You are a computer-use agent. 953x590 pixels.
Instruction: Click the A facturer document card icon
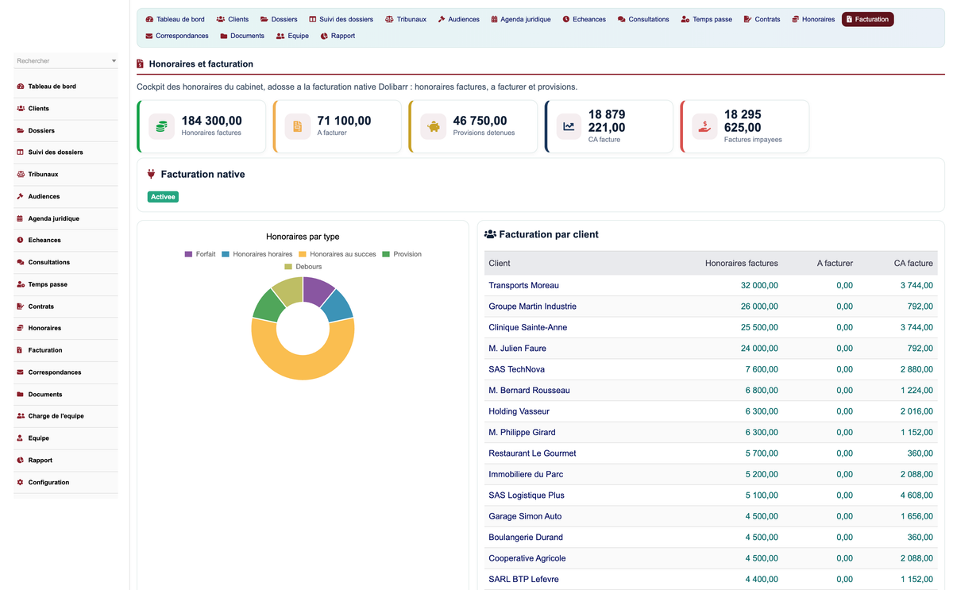(x=298, y=126)
